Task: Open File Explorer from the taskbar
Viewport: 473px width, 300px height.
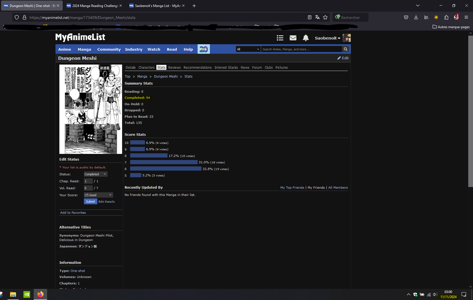Action: (13, 294)
